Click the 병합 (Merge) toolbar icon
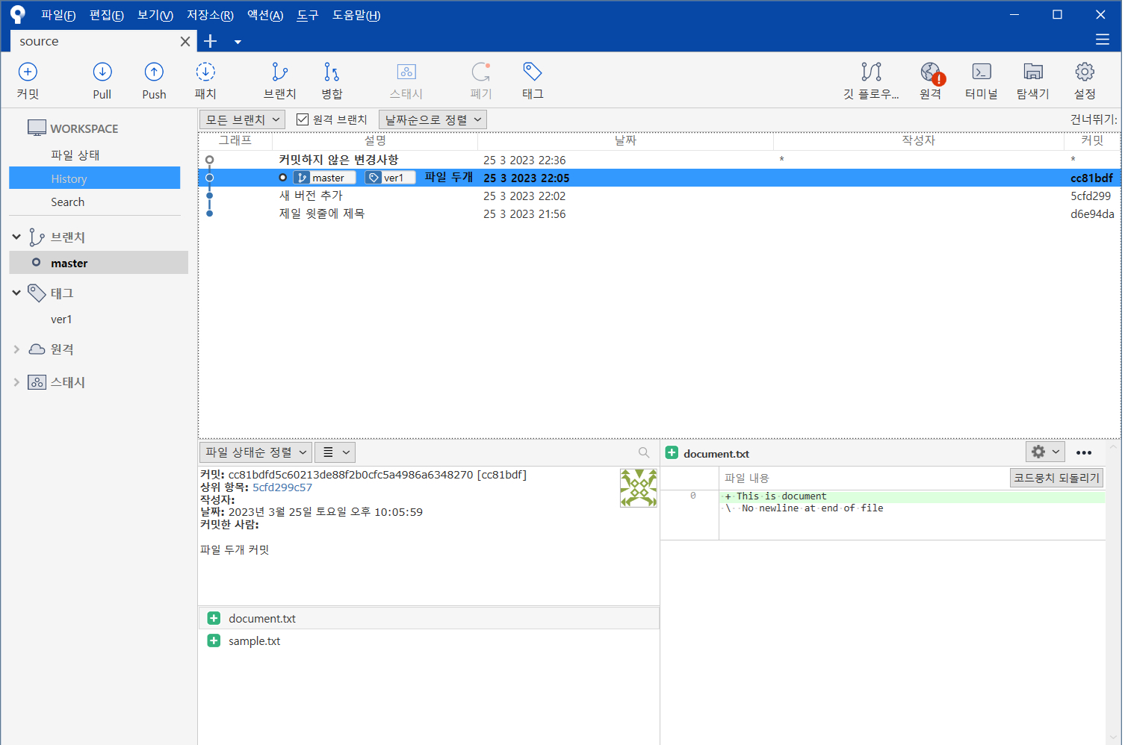This screenshot has width=1125, height=745. pyautogui.click(x=332, y=72)
